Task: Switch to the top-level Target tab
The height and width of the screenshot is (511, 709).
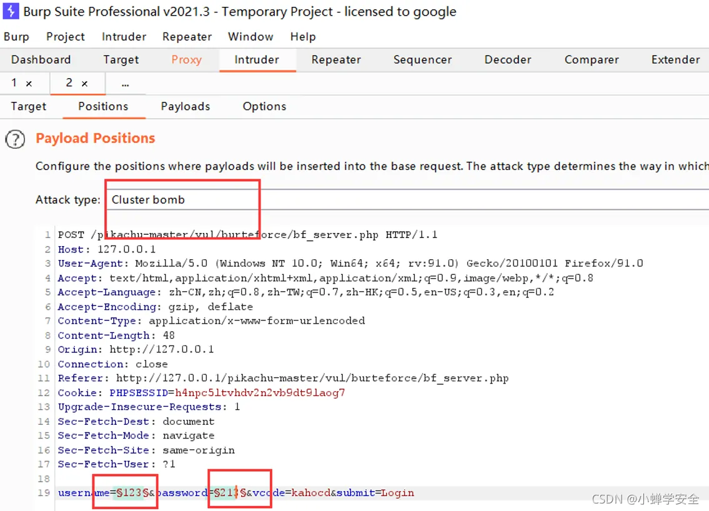Action: pyautogui.click(x=121, y=60)
